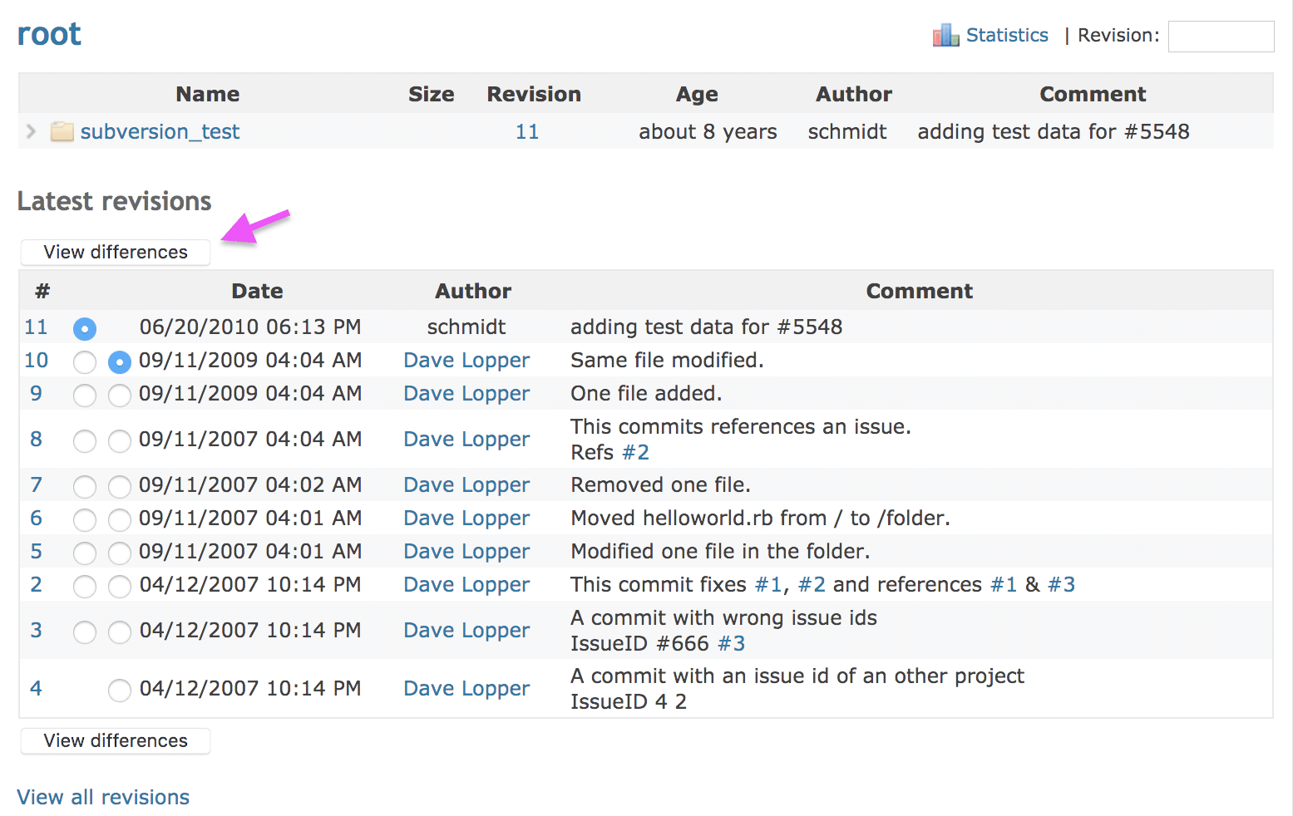Open Dave Lopper author link for revision 9
Image resolution: width=1293 pixels, height=816 pixels.
[466, 393]
